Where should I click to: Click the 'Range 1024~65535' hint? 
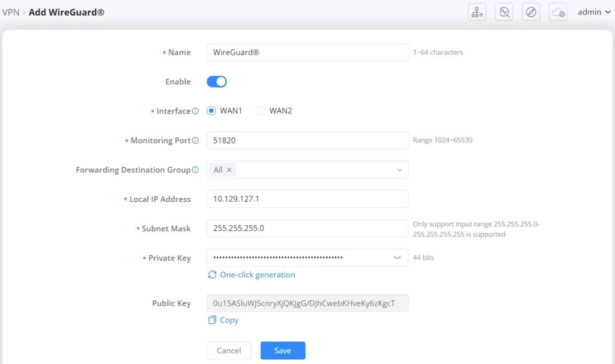tap(443, 140)
